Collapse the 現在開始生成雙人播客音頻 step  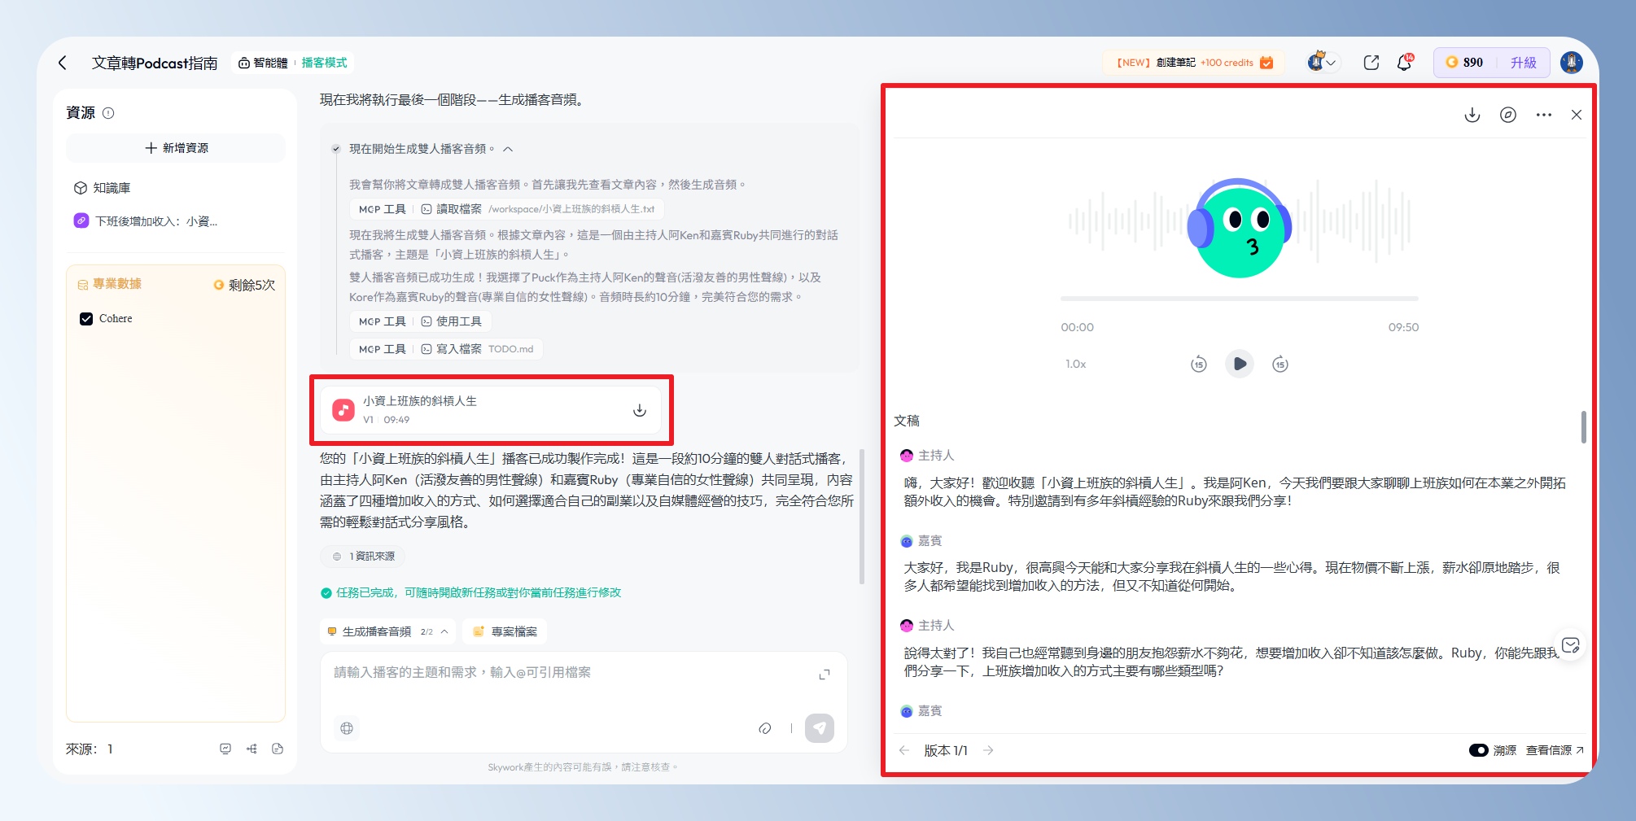click(x=508, y=149)
